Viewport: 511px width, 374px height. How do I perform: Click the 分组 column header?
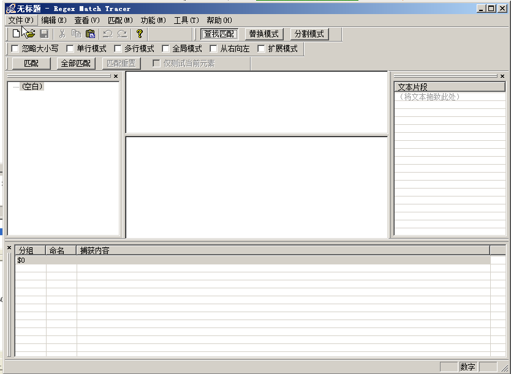[x=30, y=250]
